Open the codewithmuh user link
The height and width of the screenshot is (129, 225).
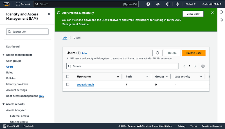pos(85,84)
